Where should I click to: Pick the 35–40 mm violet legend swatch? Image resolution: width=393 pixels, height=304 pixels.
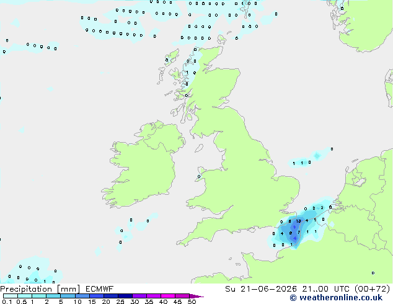pos(154,296)
